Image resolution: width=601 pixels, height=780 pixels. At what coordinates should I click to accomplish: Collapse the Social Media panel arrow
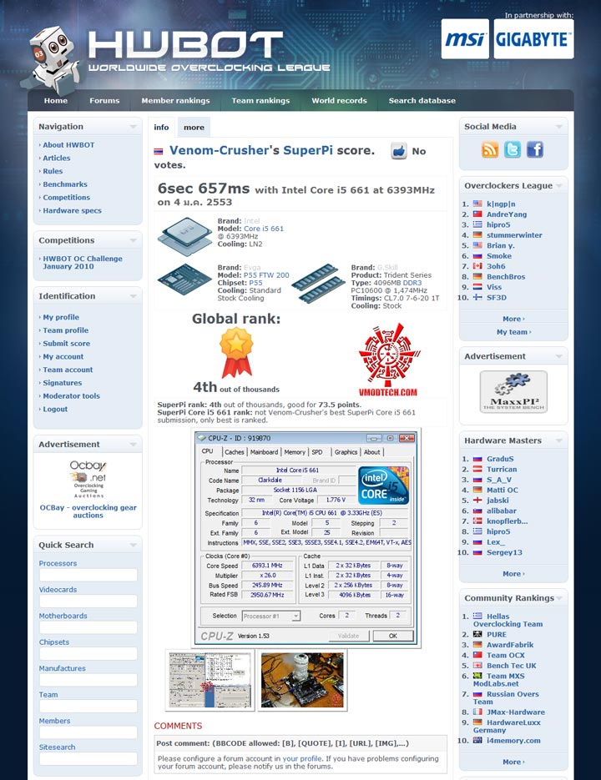[x=559, y=127]
